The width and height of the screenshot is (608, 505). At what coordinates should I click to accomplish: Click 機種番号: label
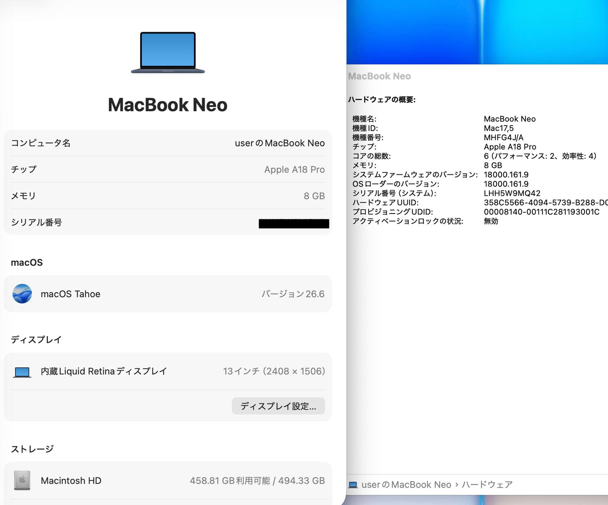coord(368,138)
